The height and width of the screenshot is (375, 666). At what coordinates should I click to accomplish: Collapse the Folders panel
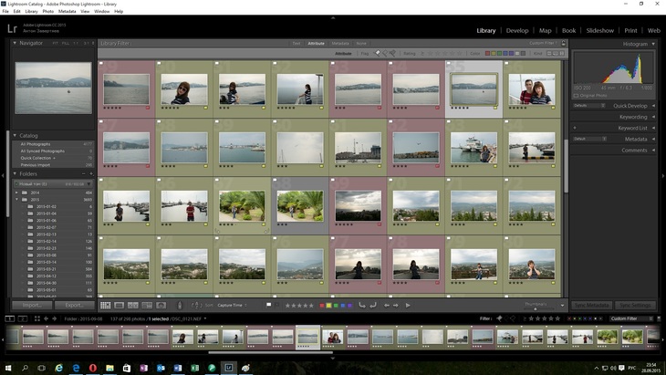point(15,173)
